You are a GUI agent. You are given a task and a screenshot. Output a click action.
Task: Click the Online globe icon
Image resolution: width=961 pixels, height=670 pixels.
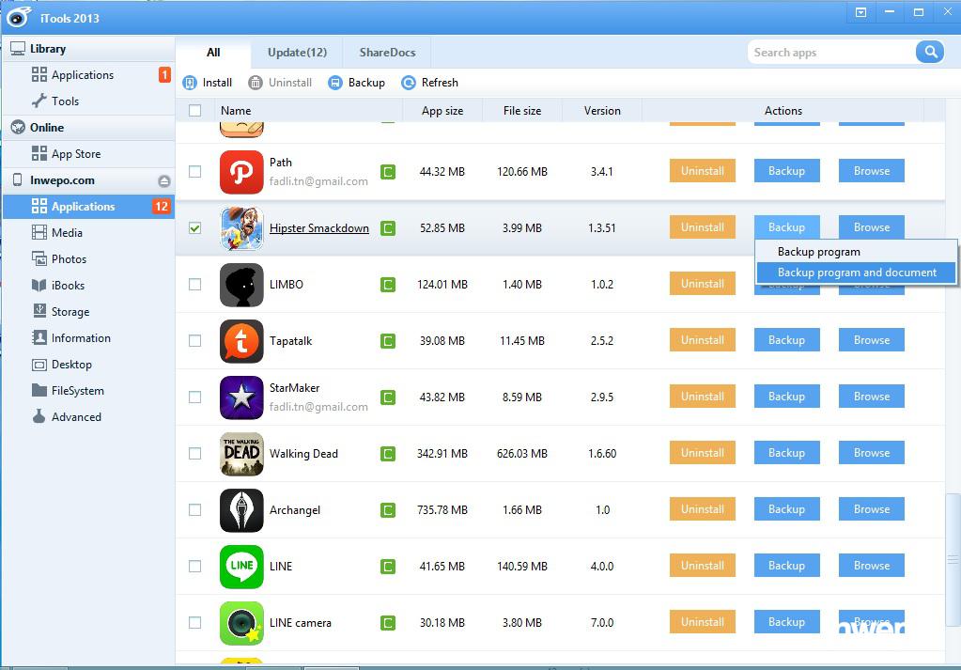point(18,127)
